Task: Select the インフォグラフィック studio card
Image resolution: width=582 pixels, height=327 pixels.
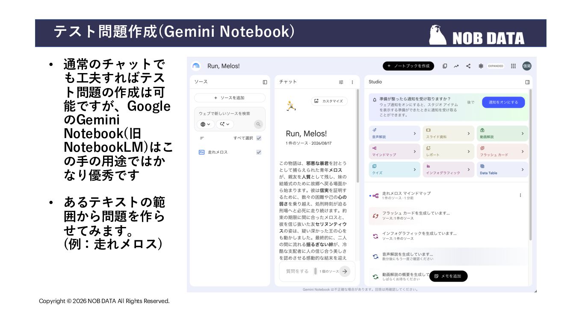Action: [x=449, y=170]
